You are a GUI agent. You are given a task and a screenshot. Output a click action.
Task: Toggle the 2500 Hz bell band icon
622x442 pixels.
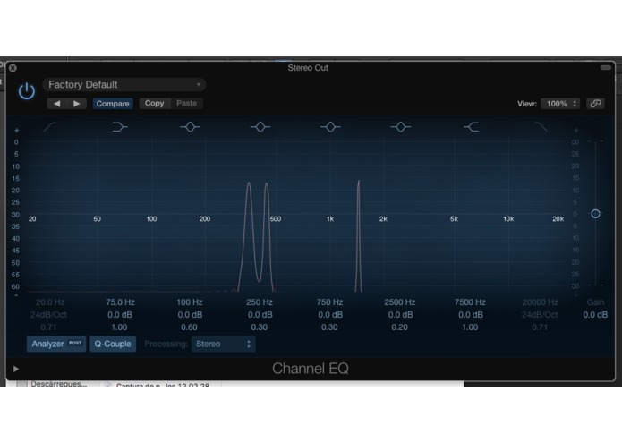pyautogui.click(x=401, y=127)
